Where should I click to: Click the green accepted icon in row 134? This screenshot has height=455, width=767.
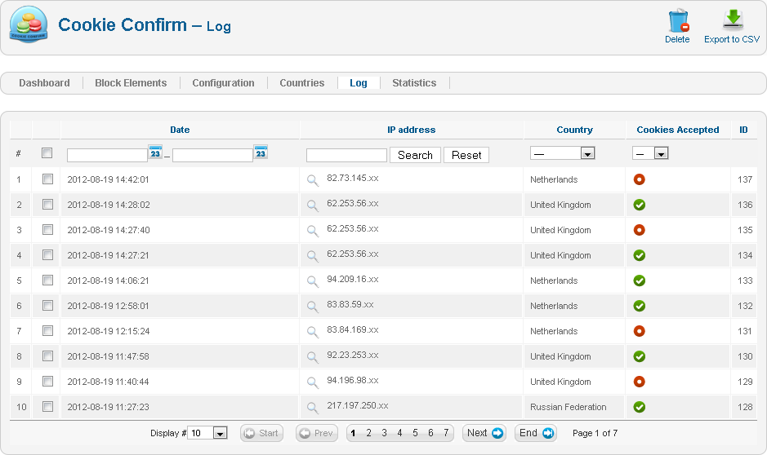click(639, 255)
